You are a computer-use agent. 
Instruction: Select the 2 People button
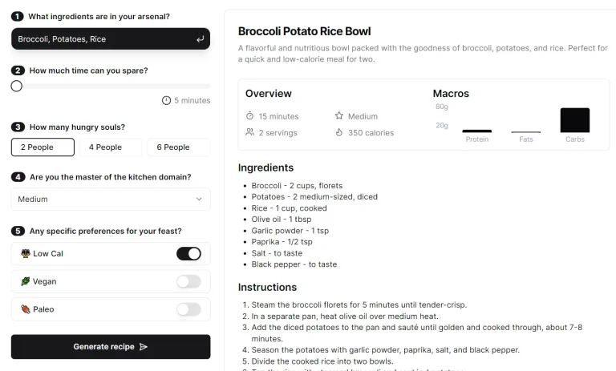(43, 147)
